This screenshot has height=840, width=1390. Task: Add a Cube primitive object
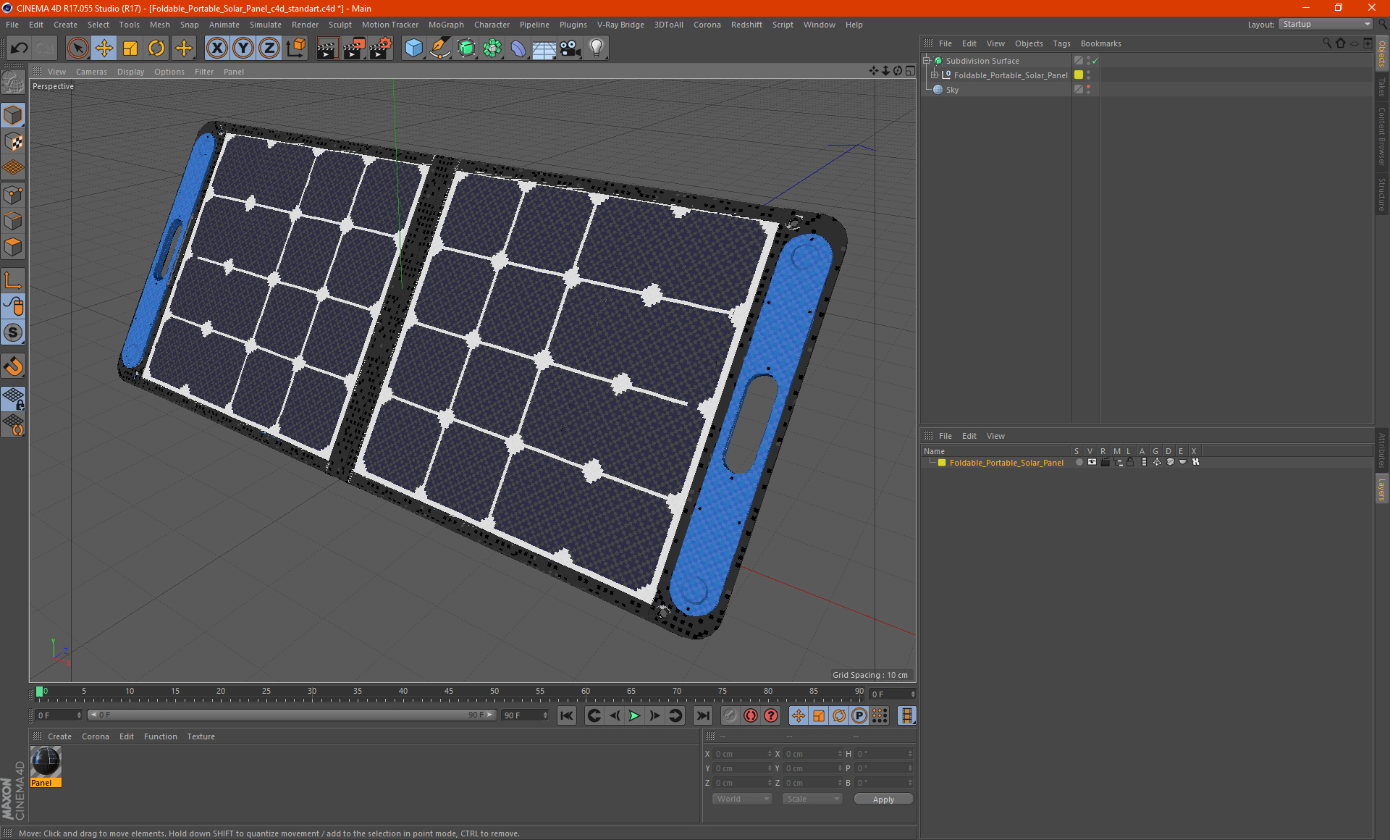(413, 49)
